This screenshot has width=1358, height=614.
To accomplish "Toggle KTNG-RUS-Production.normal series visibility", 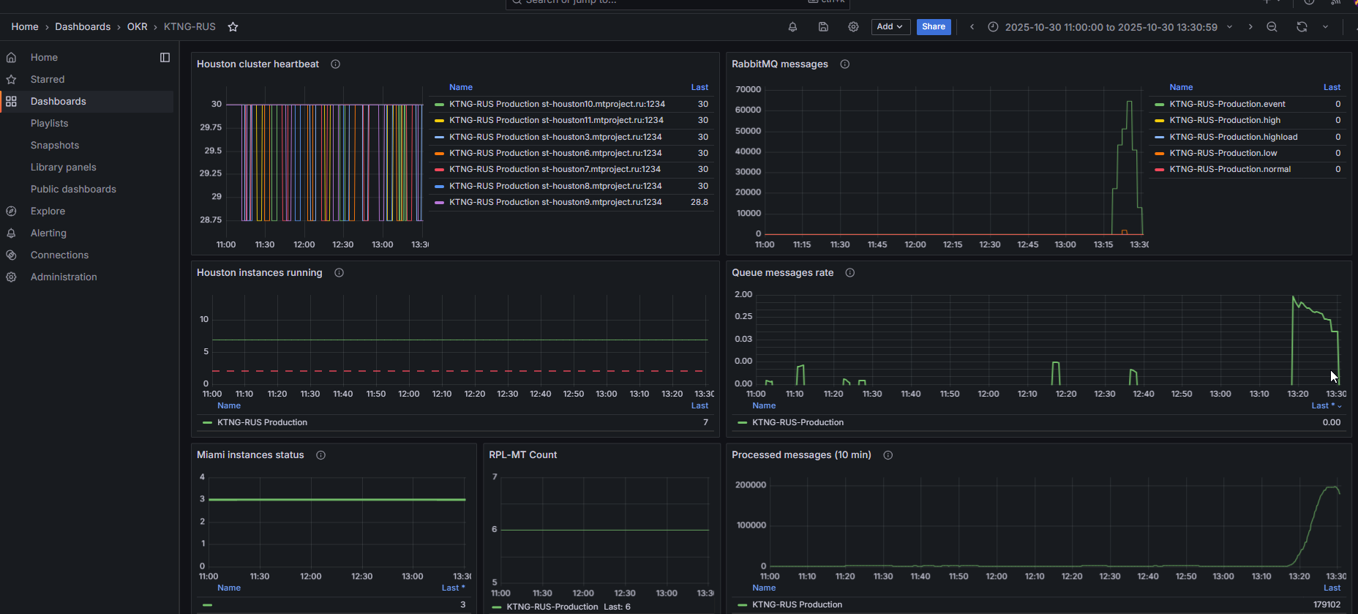I will 1229,169.
